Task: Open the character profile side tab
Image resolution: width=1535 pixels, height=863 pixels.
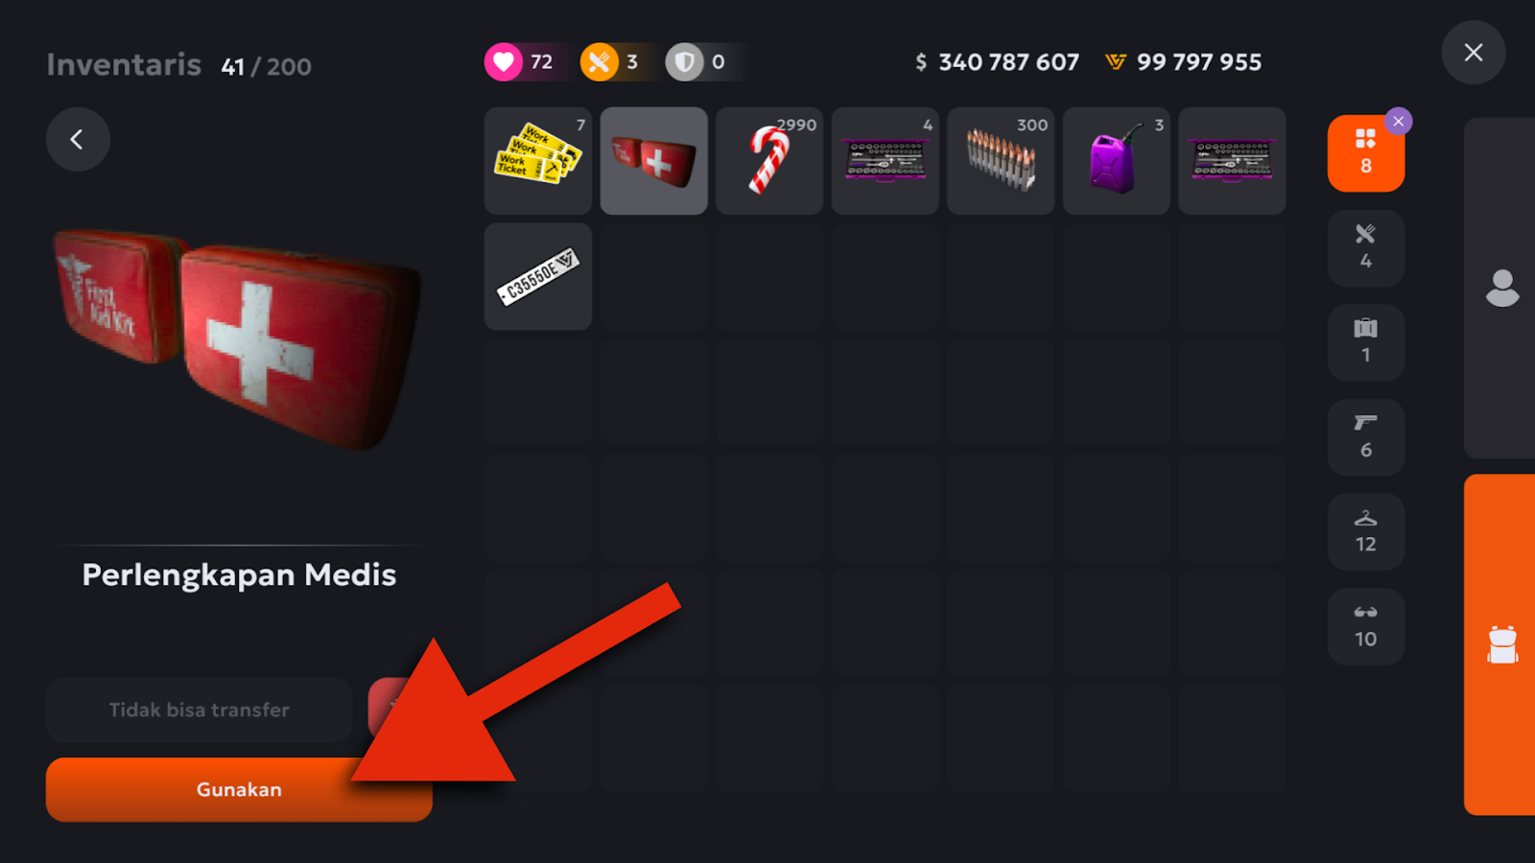Action: click(1500, 288)
